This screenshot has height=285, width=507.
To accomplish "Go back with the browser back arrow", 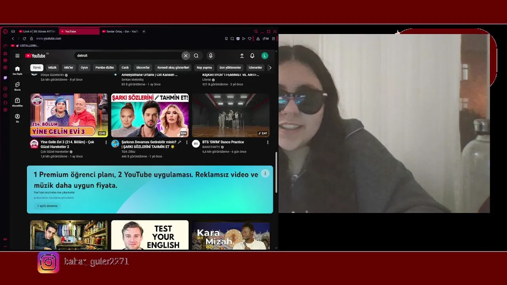I will click(x=13, y=38).
